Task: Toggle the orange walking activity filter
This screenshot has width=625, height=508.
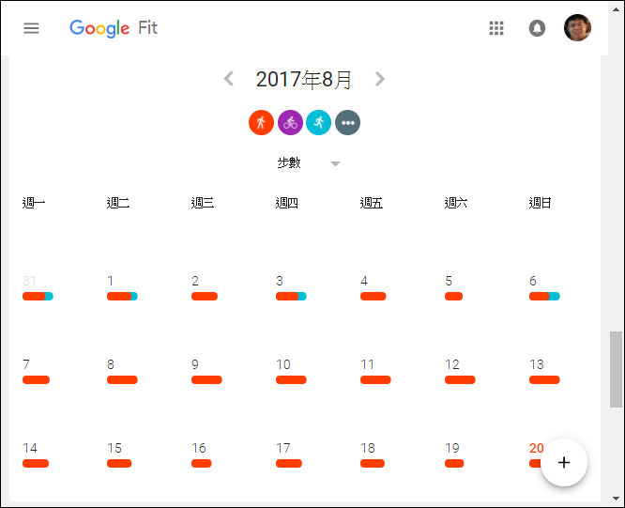Action: [x=261, y=122]
